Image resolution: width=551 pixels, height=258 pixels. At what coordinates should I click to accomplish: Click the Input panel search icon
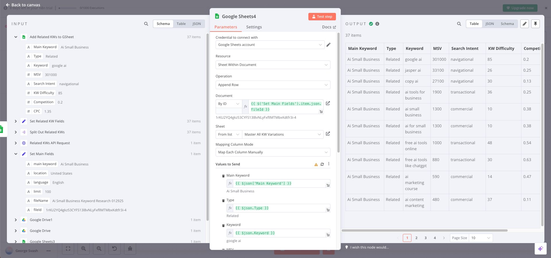tap(146, 24)
